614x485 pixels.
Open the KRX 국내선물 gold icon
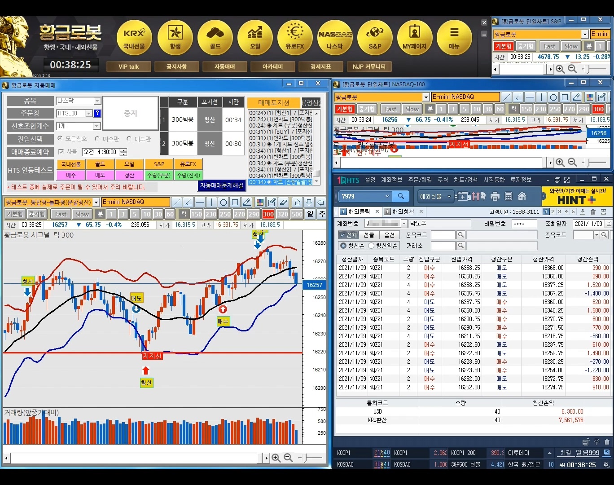click(x=134, y=38)
